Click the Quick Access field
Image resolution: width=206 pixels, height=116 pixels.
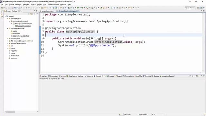click(x=190, y=8)
